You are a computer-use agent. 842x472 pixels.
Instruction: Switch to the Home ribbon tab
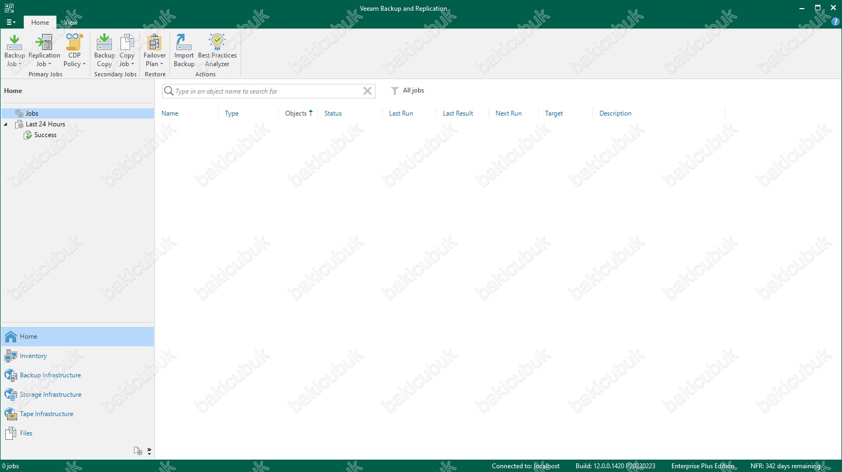pos(40,23)
